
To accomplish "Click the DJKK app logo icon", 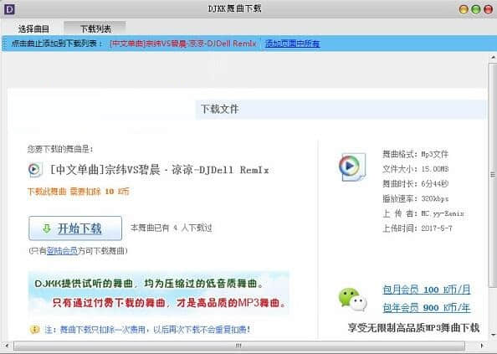I will click(9, 9).
